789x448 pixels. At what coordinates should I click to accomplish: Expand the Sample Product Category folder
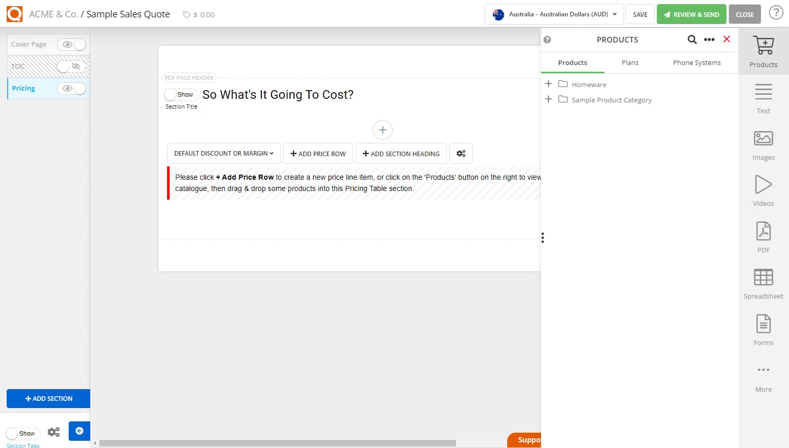click(x=548, y=99)
